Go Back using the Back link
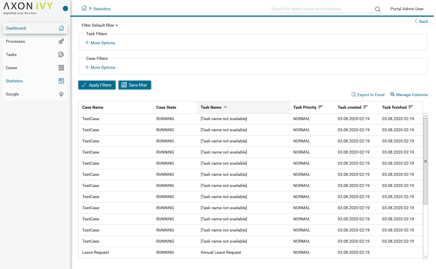436x269 pixels. tap(421, 21)
